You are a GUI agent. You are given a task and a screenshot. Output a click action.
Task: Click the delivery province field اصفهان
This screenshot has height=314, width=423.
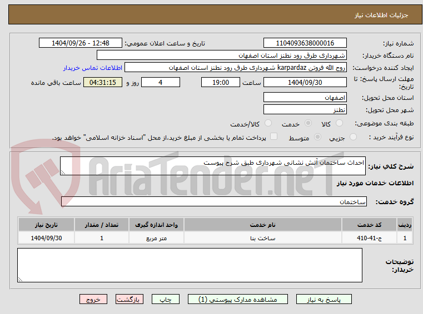click(x=305, y=98)
